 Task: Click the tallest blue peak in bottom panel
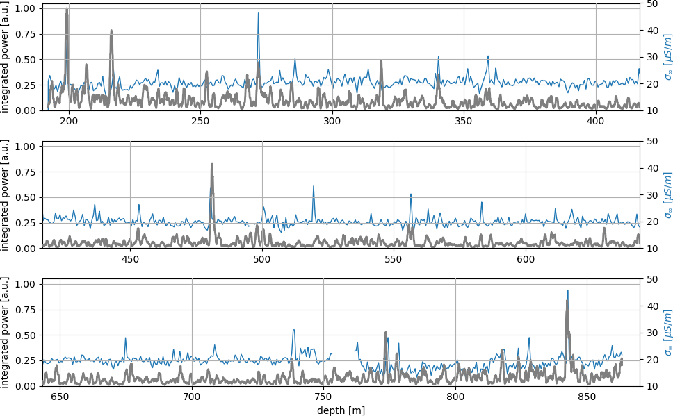click(567, 292)
